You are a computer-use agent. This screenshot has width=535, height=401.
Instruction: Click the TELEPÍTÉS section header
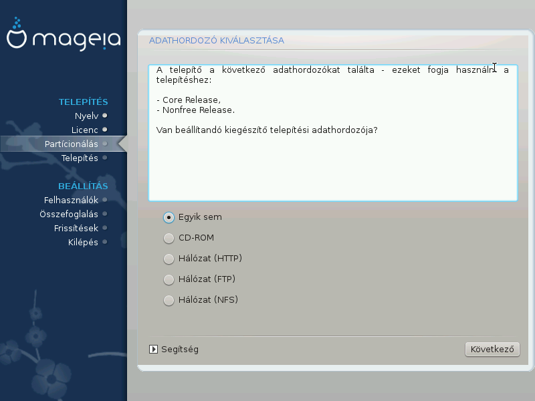point(83,102)
